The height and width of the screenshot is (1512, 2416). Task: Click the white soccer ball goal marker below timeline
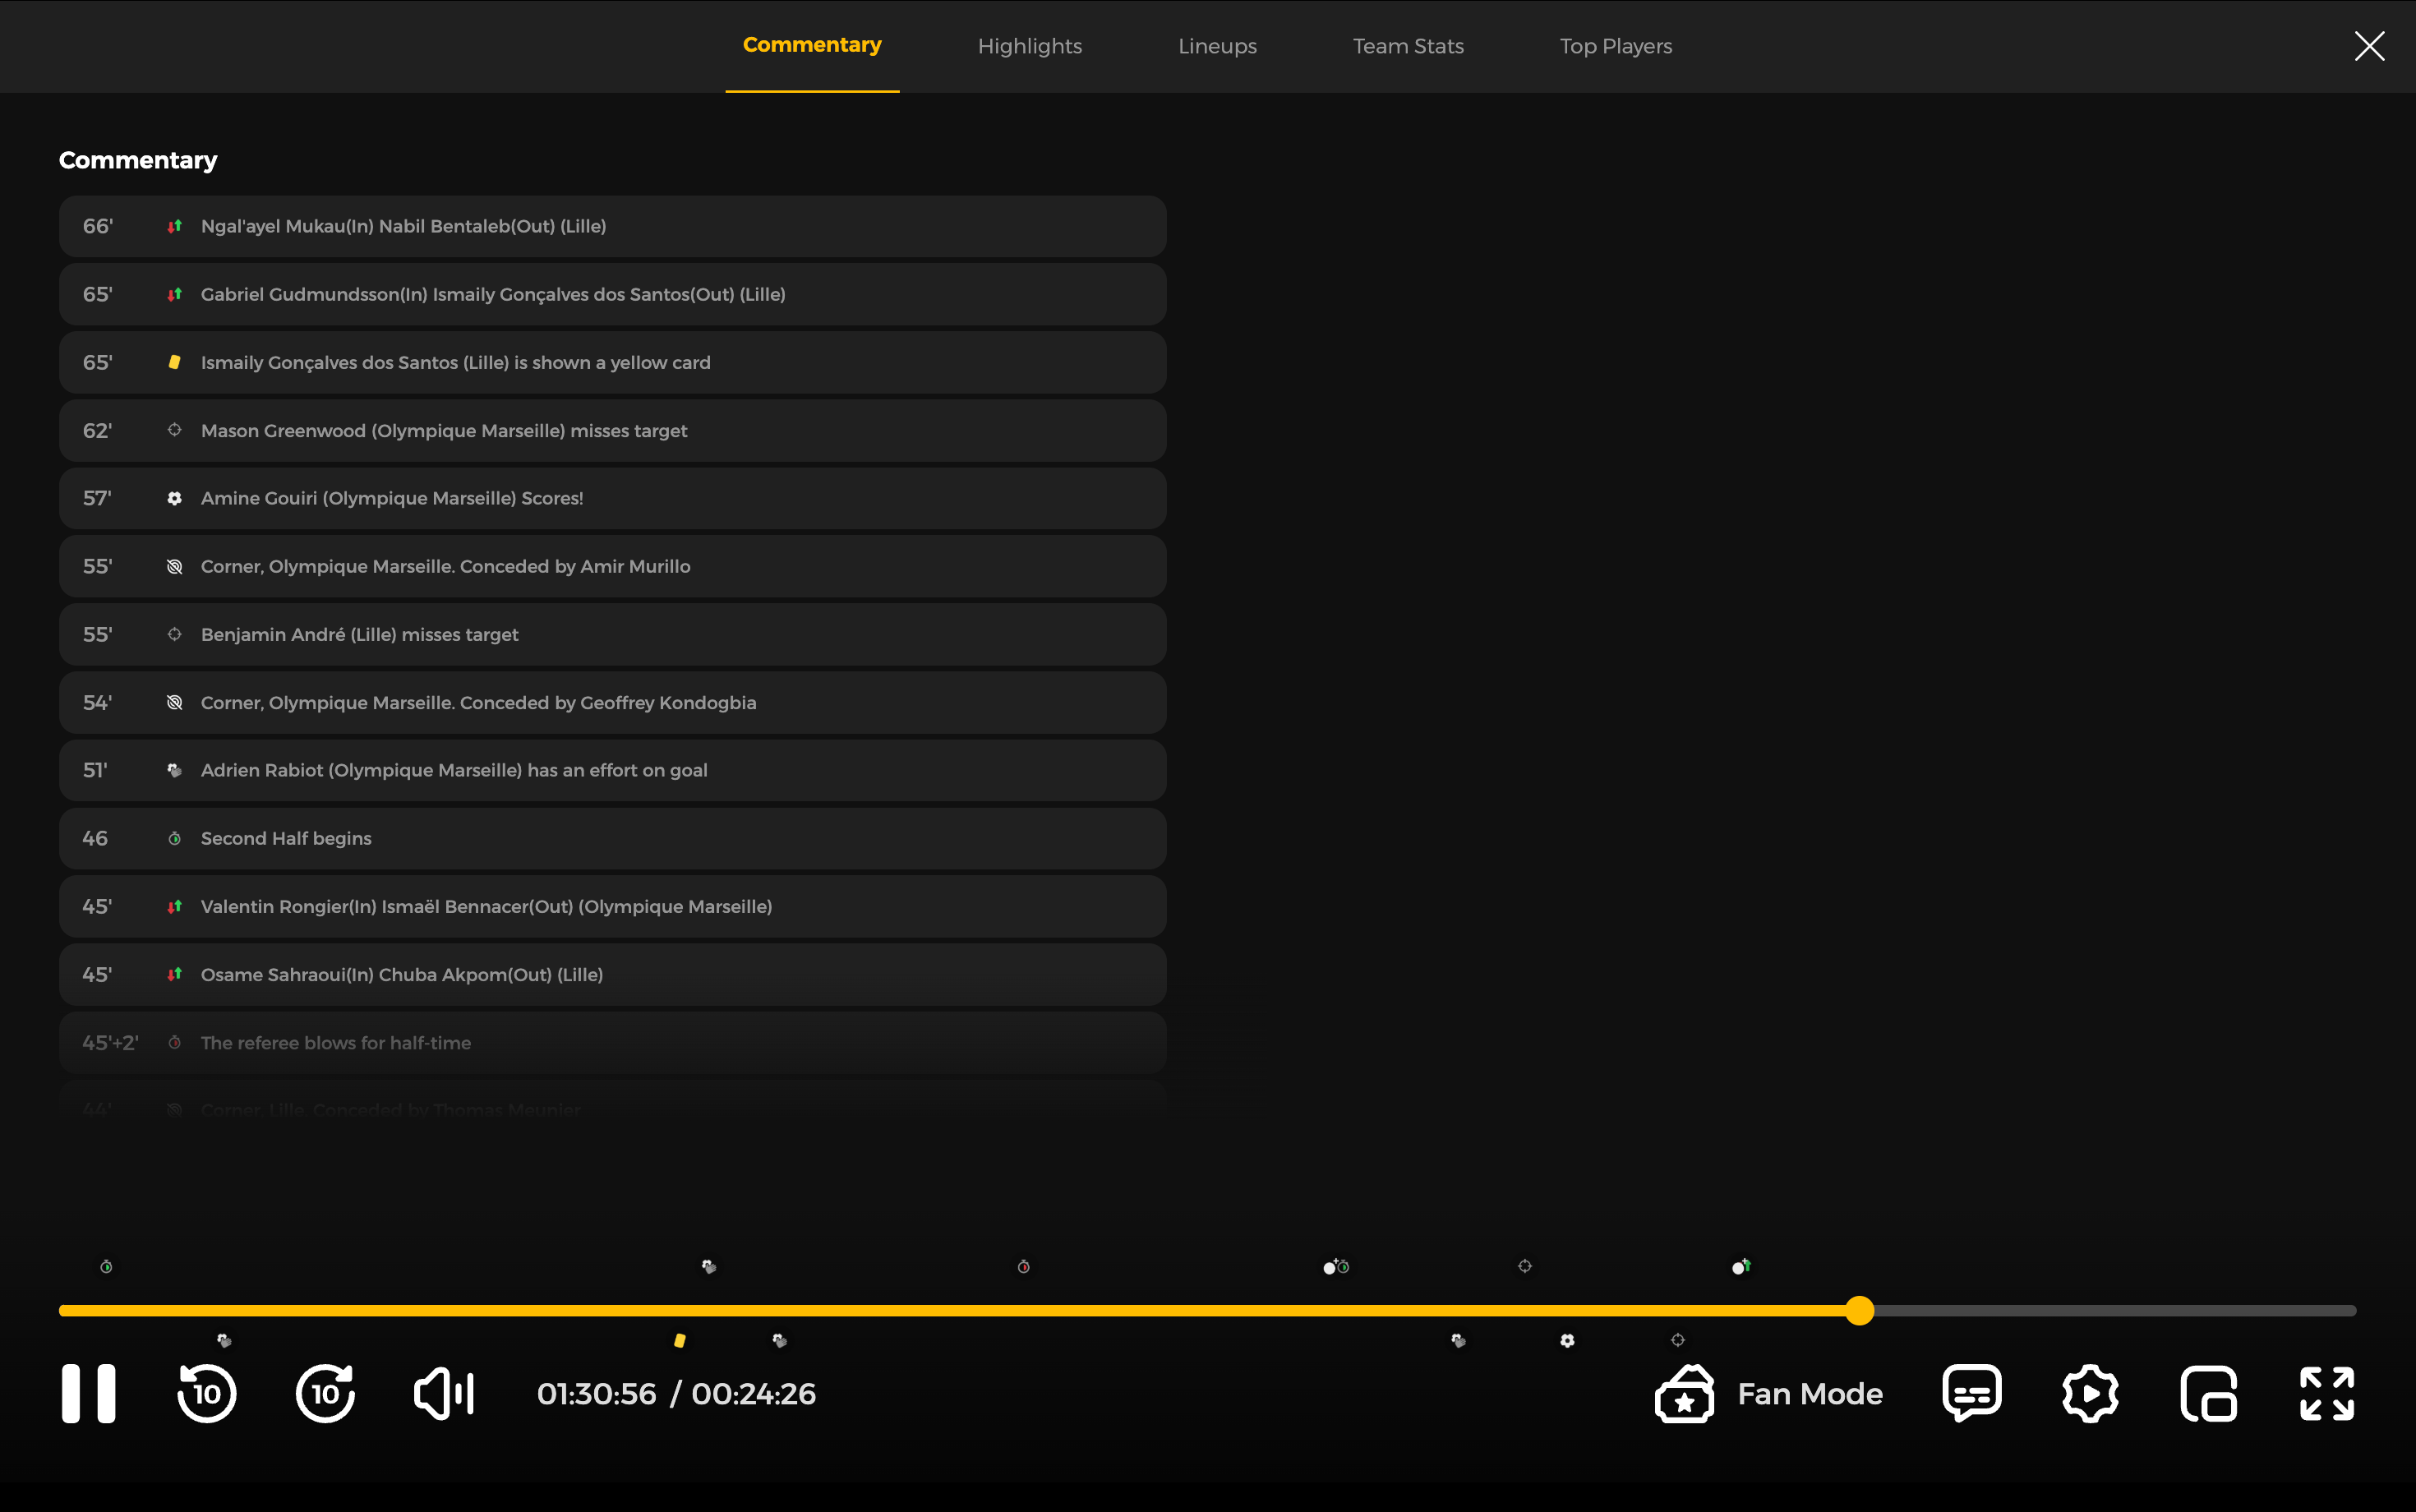click(x=1567, y=1340)
